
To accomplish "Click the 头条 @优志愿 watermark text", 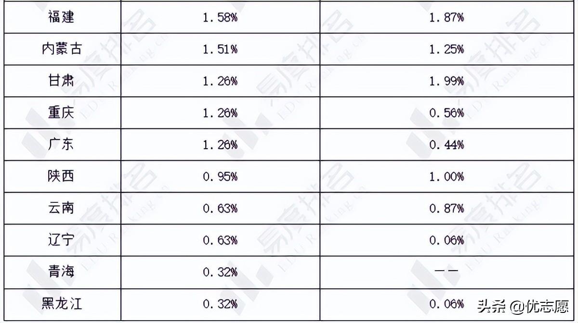I will (x=522, y=305).
